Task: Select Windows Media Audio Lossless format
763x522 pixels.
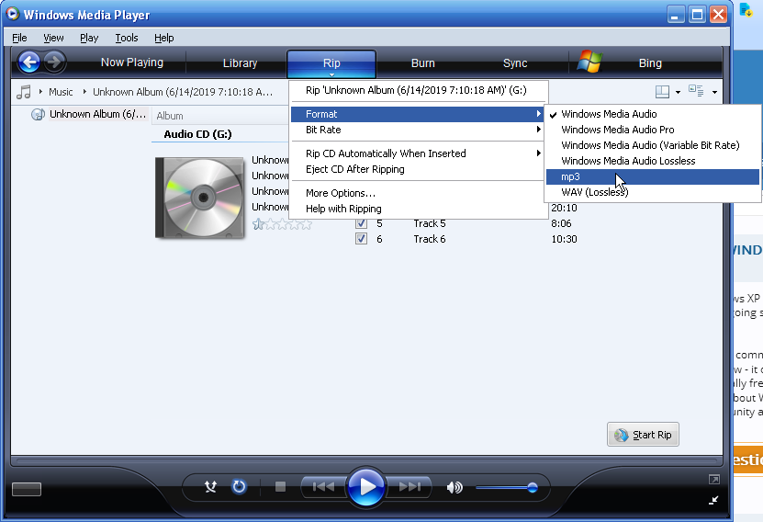Action: coord(653,161)
